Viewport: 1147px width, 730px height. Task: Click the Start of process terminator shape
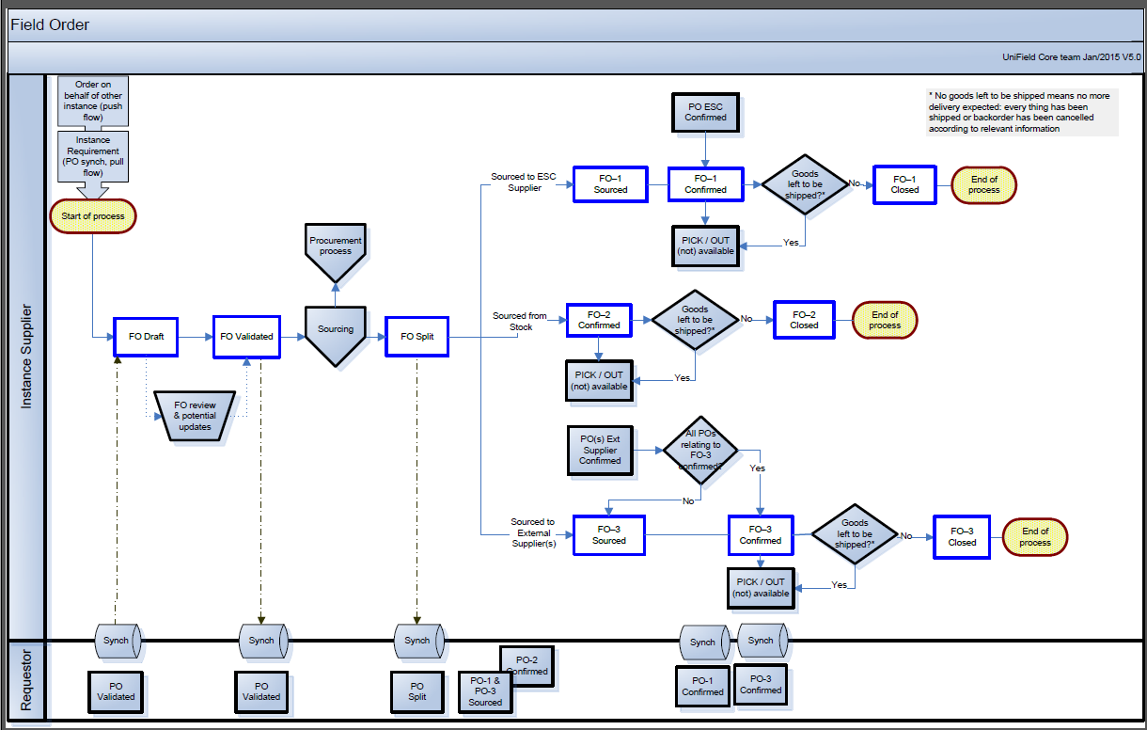click(x=93, y=216)
